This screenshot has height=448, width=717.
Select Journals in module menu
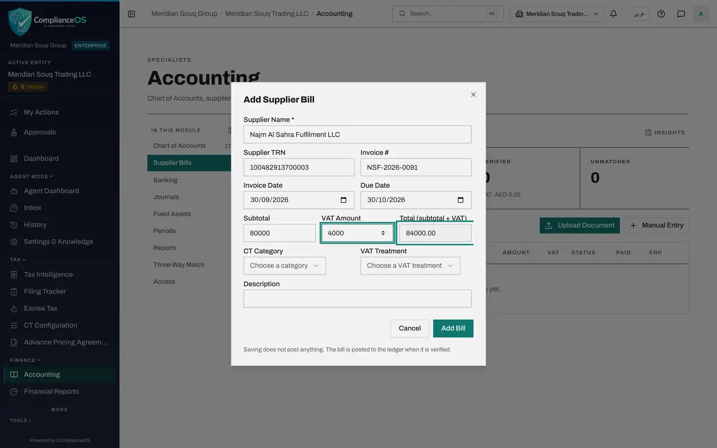[166, 197]
